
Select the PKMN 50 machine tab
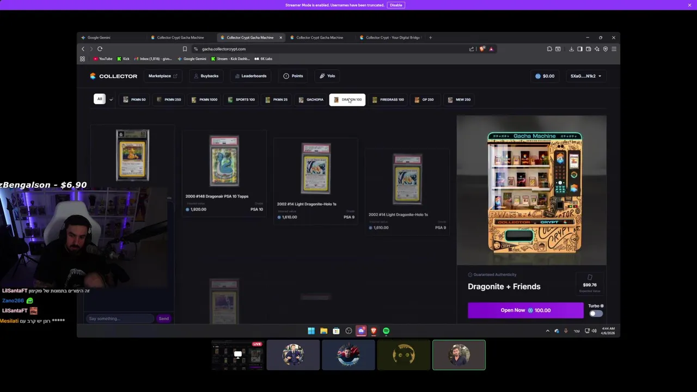point(134,100)
